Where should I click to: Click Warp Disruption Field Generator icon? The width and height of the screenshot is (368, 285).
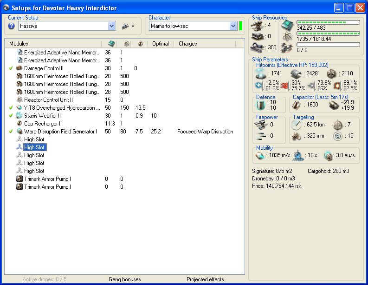(x=19, y=132)
